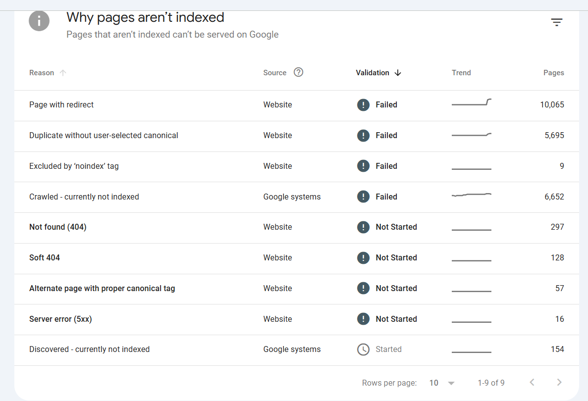
Task: Select rows per page value 10
Action: 433,383
